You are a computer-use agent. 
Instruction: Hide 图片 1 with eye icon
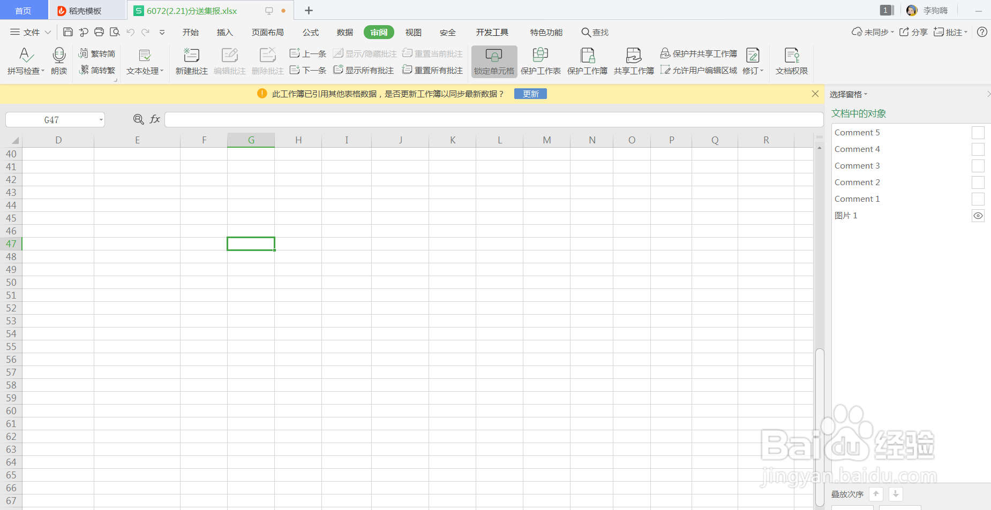pyautogui.click(x=978, y=216)
